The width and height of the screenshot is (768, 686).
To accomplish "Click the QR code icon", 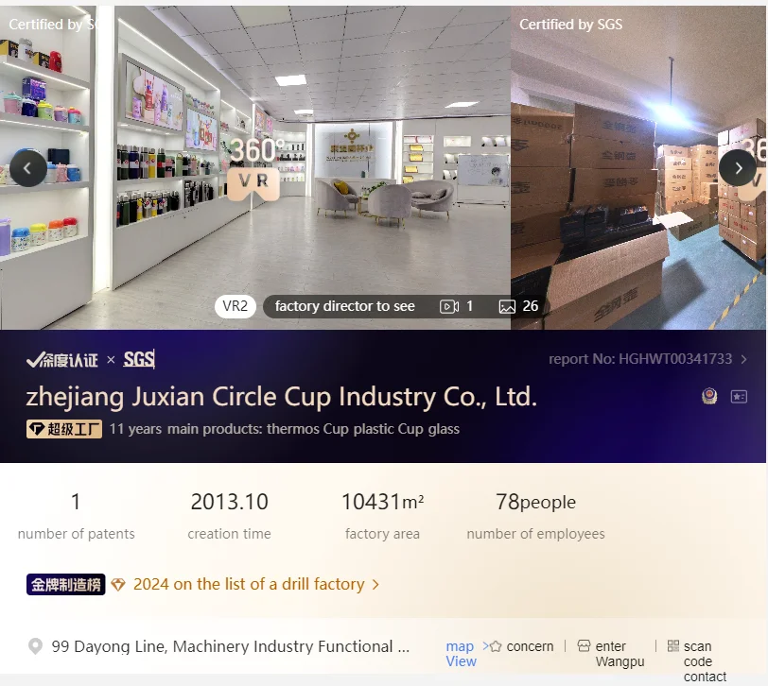I will click(673, 646).
